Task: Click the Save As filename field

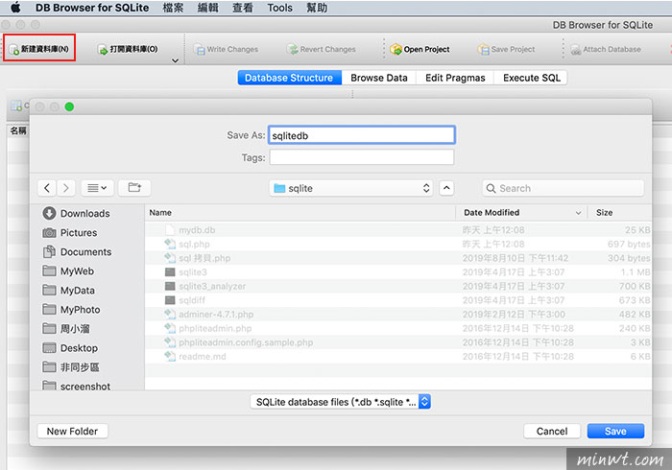Action: pyautogui.click(x=361, y=135)
